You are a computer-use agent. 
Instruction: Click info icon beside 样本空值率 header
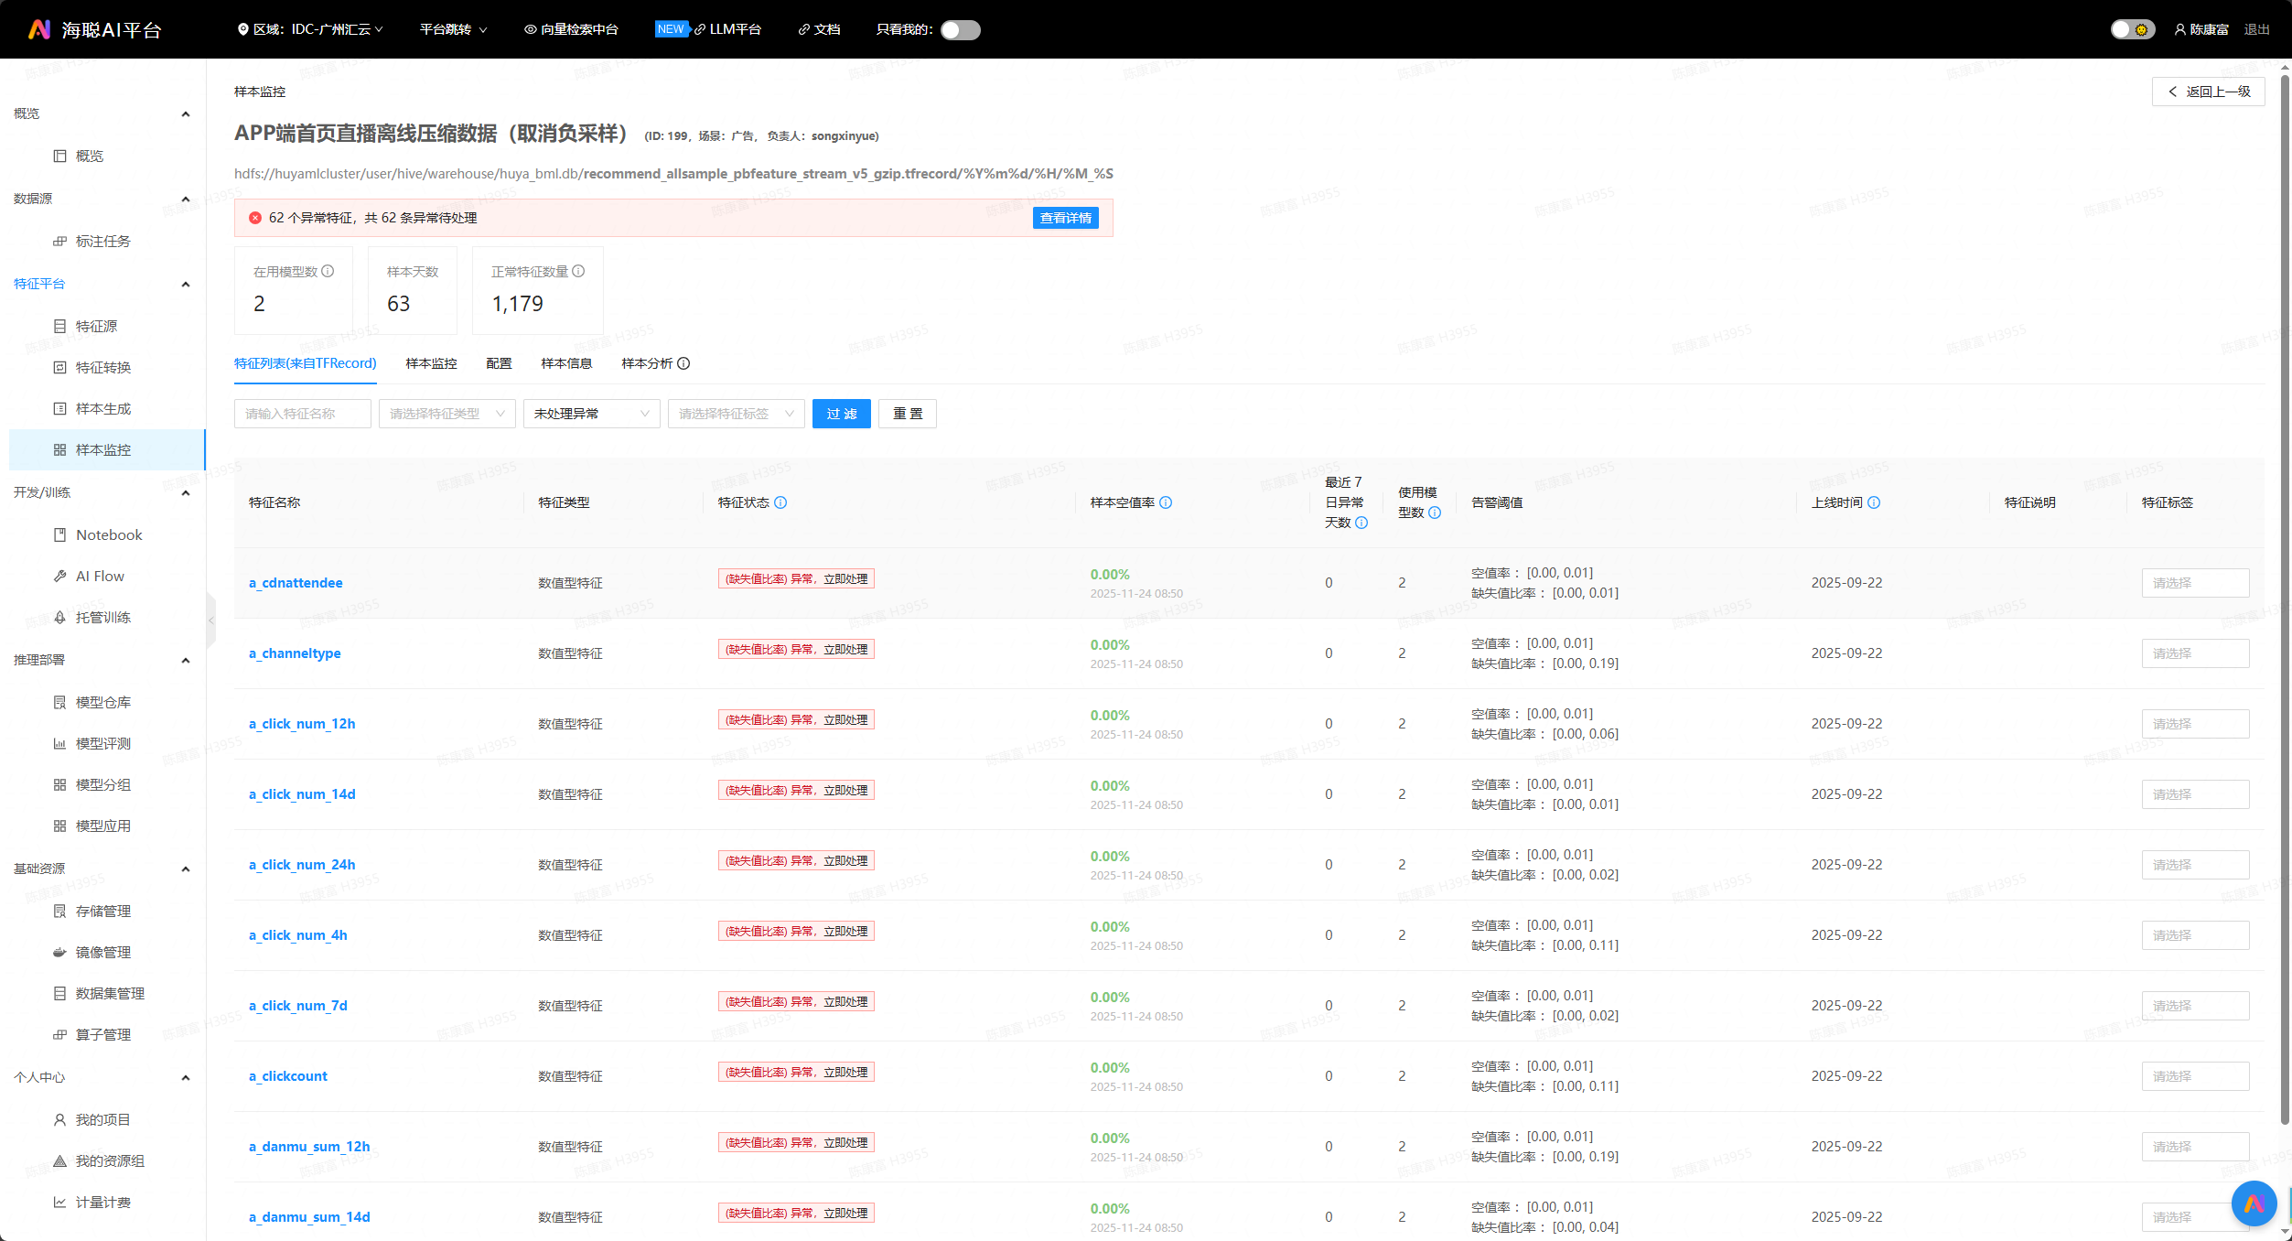coord(1166,502)
